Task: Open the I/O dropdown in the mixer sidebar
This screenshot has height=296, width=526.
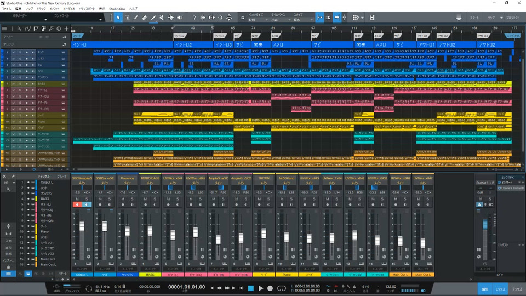Action: coord(8,183)
